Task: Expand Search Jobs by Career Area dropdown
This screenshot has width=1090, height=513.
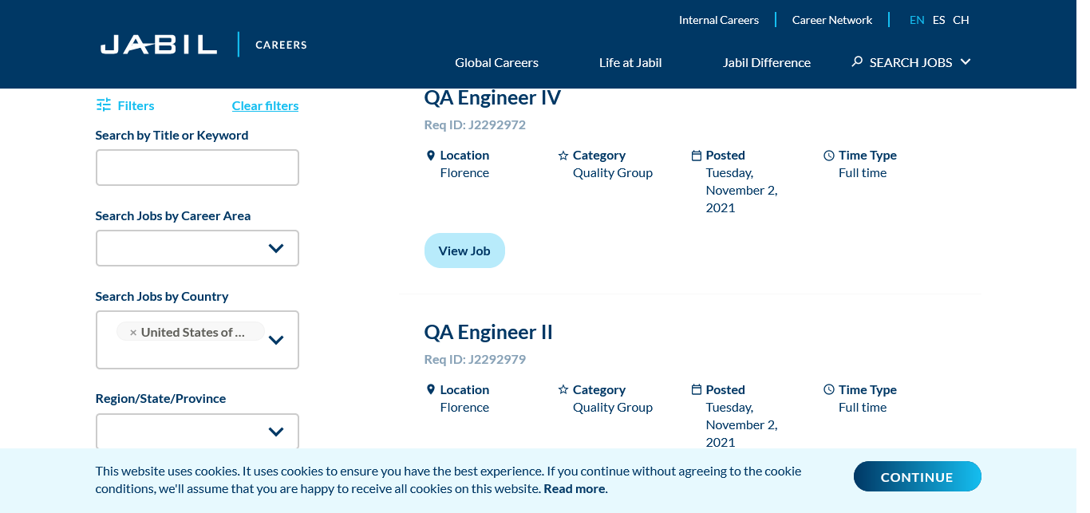Action: [276, 248]
